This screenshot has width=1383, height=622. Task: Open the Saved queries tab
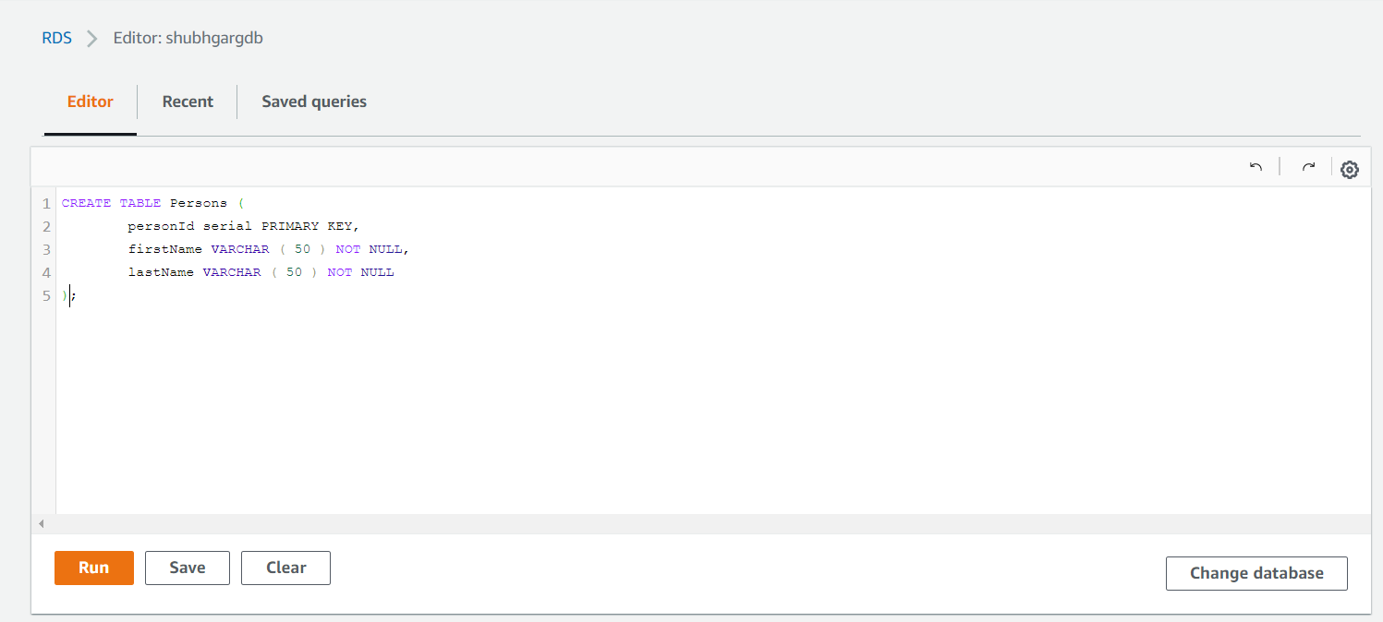pos(313,102)
